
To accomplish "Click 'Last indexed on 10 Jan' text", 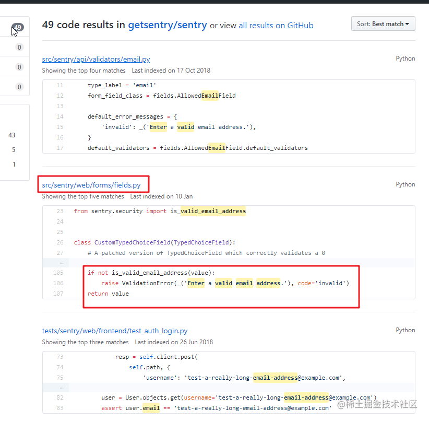I will [x=161, y=196].
